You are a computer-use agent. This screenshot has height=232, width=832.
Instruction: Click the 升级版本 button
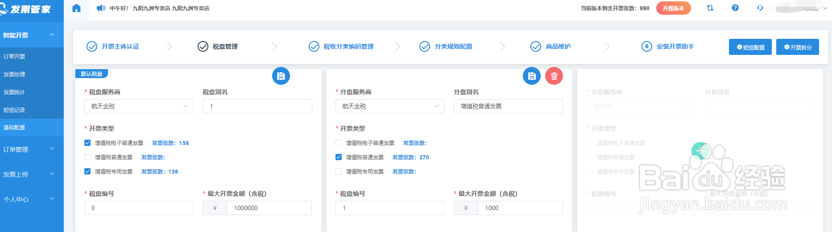click(x=673, y=8)
